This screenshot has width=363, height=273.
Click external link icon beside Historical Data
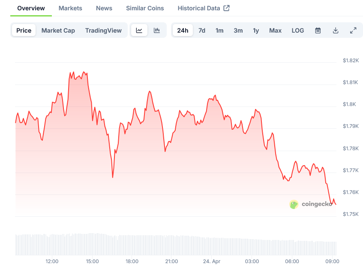pos(227,8)
